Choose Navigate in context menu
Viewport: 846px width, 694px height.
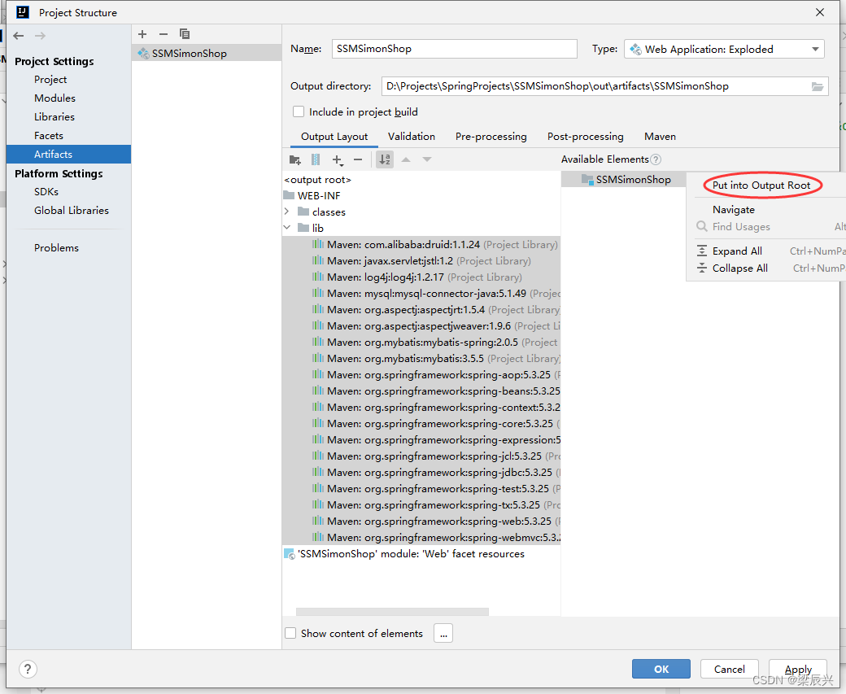(733, 209)
